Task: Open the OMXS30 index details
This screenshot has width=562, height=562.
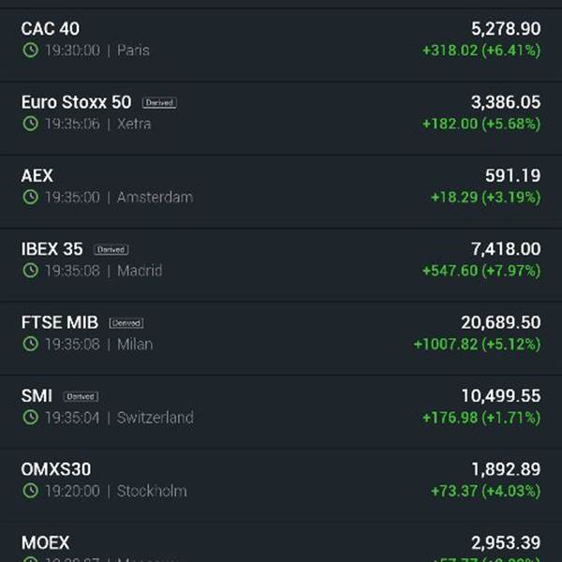Action: click(x=281, y=485)
